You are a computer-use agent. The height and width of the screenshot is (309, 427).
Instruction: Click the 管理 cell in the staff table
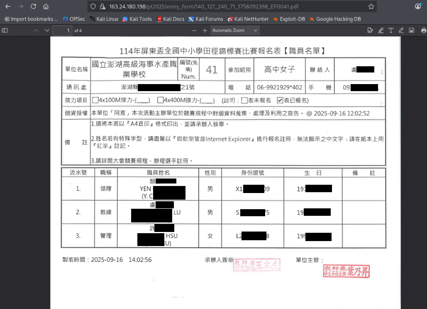pos(106,236)
